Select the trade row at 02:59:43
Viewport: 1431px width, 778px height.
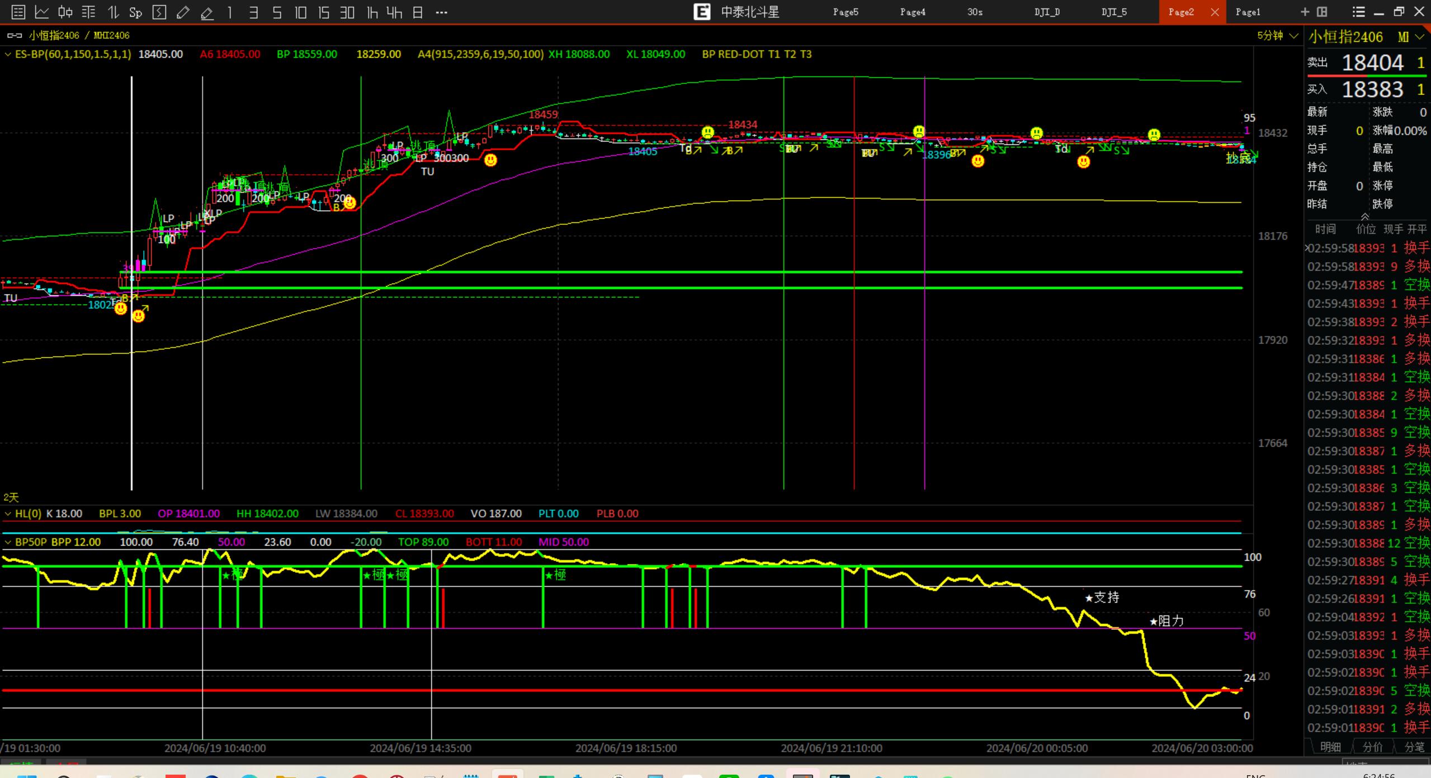[1368, 303]
